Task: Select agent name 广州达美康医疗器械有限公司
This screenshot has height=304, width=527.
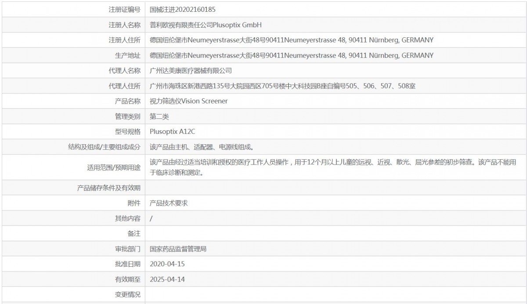Action: tap(191, 71)
